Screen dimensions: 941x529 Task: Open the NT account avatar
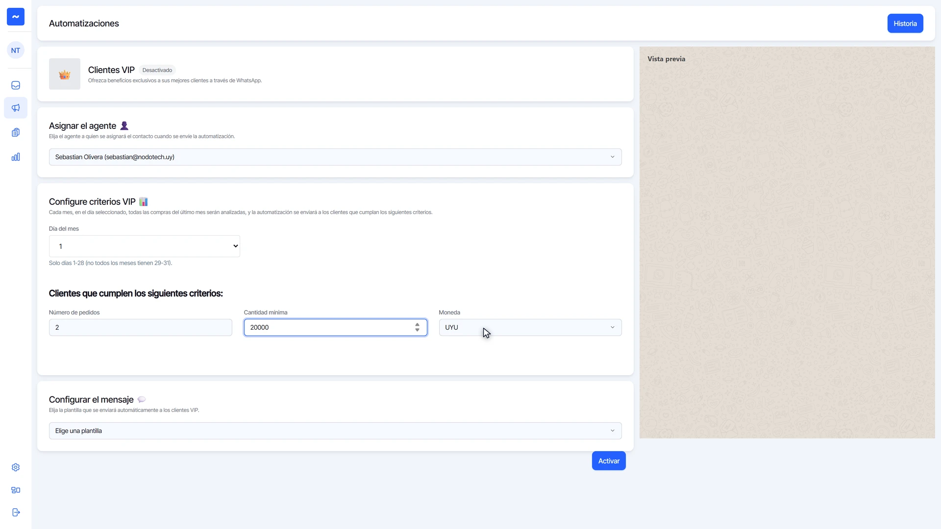pyautogui.click(x=16, y=50)
